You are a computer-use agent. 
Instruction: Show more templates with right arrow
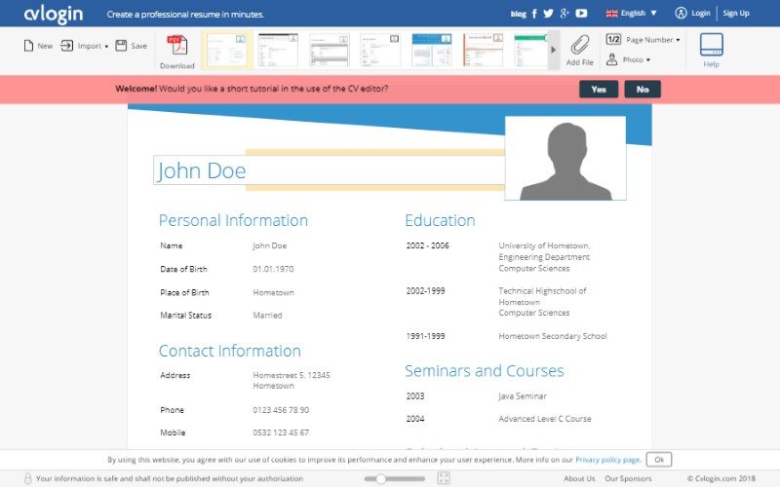tap(553, 50)
